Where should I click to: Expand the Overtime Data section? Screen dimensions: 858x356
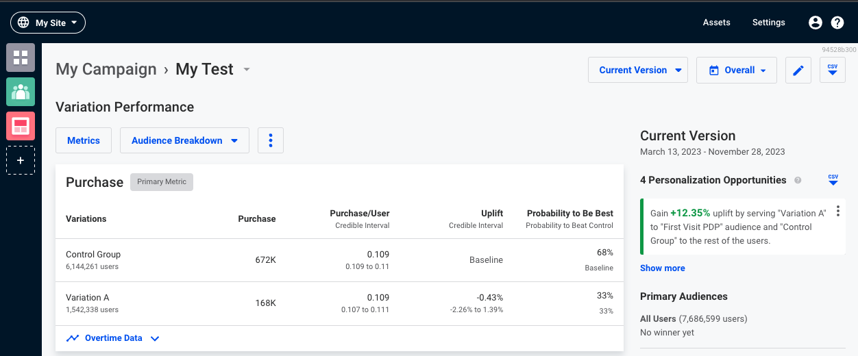coord(113,338)
